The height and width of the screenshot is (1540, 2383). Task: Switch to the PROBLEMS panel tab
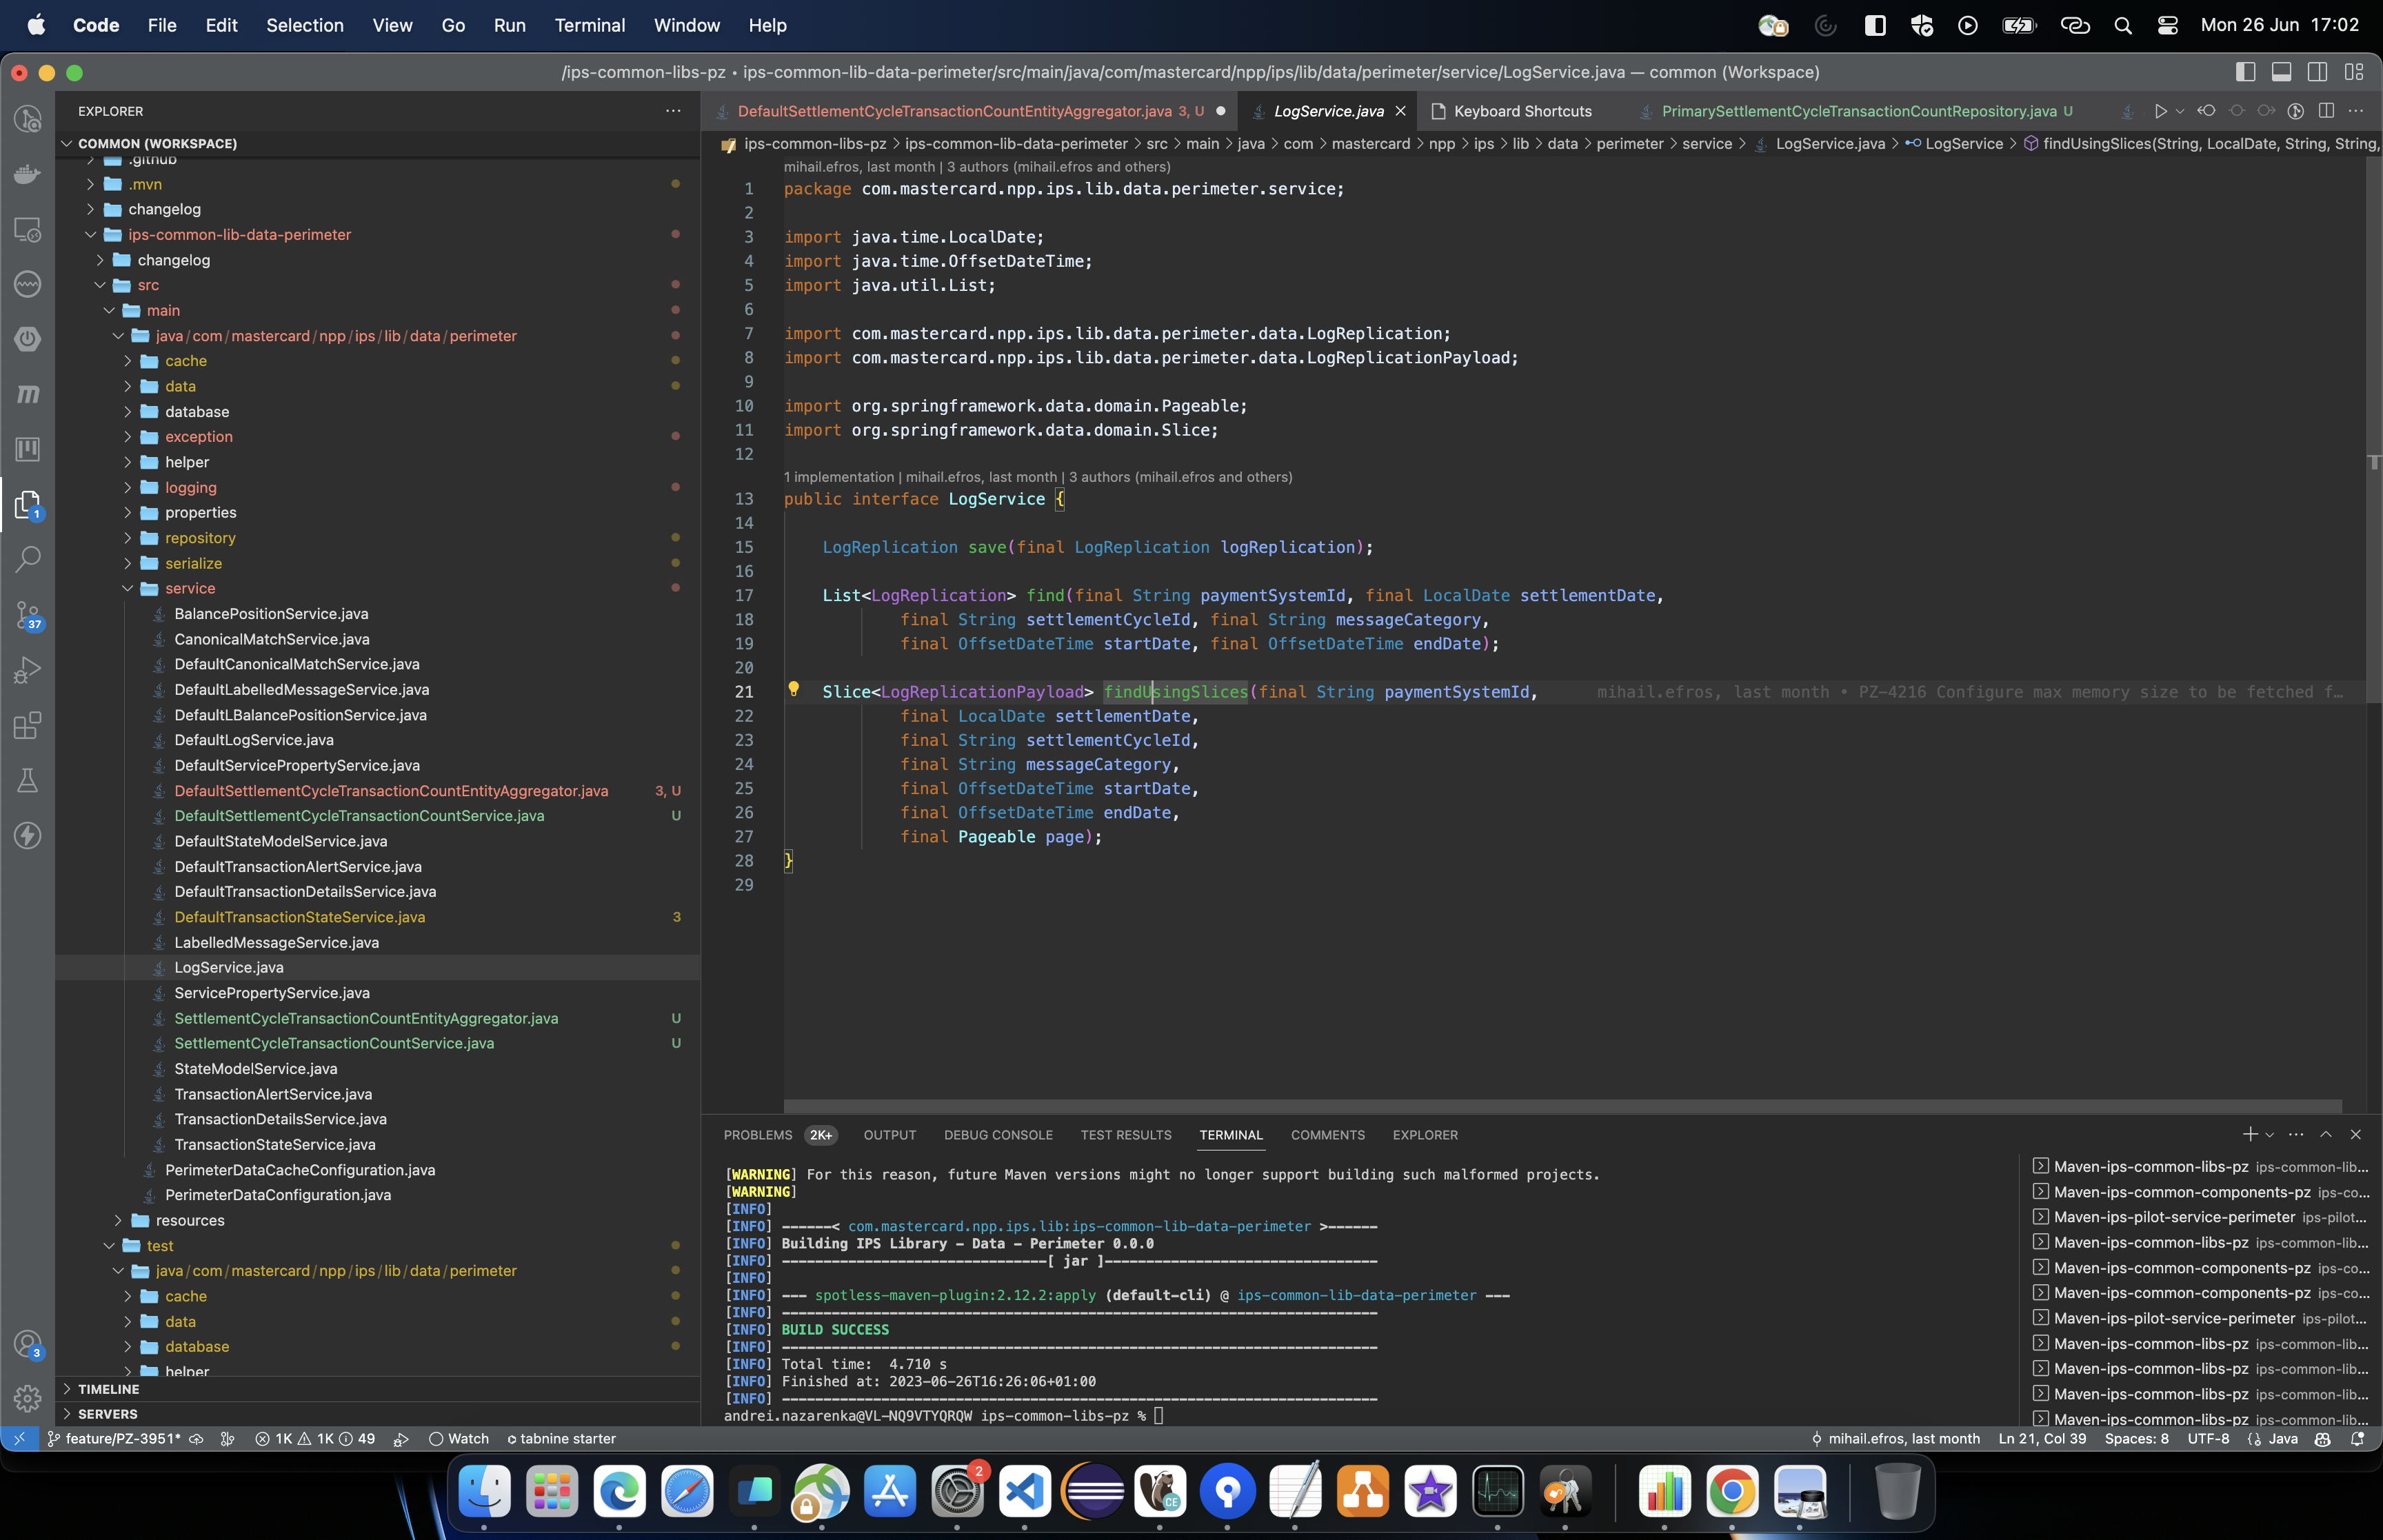[x=757, y=1135]
